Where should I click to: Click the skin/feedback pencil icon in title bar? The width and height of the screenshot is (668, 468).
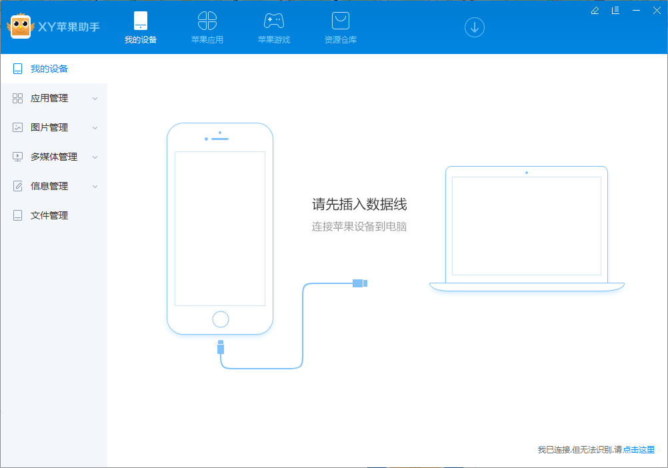click(595, 11)
